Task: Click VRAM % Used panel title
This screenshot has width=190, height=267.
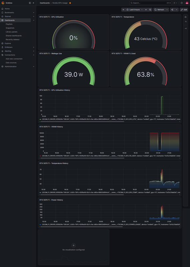Action: coord(123,53)
